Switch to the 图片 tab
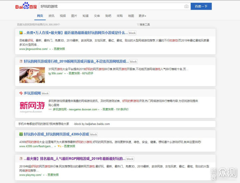 (x=74, y=16)
